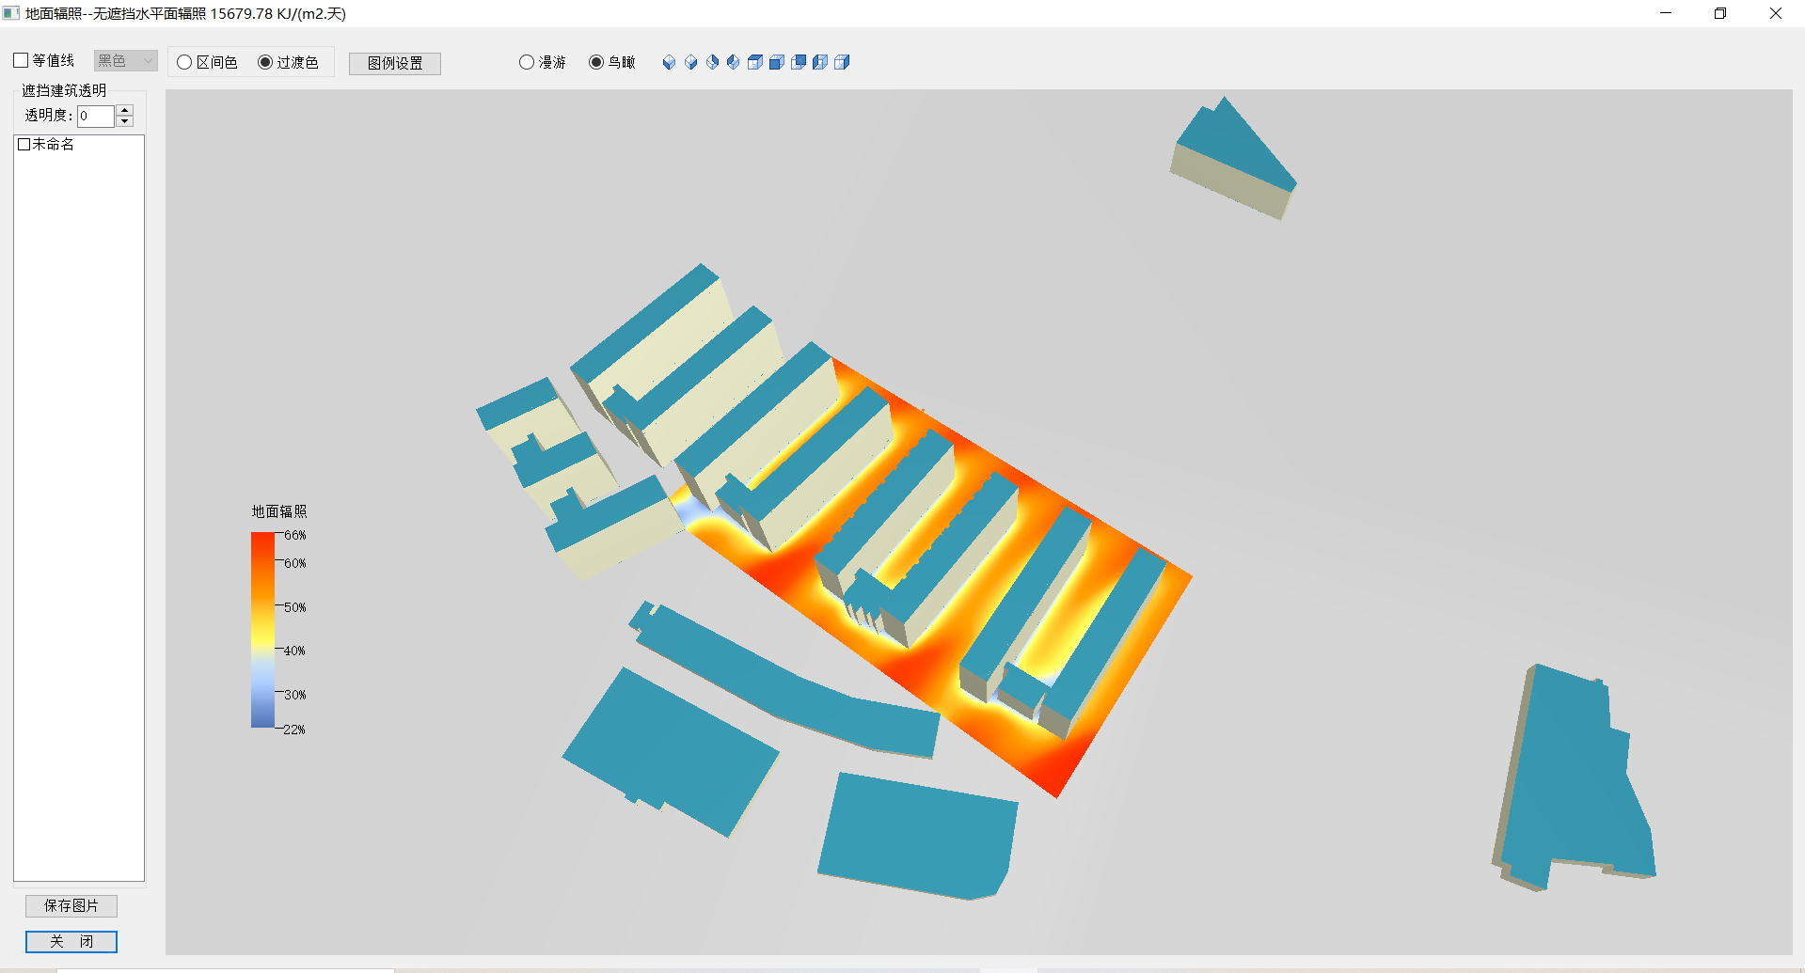Click the 地面辐照 legend color gradient bar
The width and height of the screenshot is (1805, 973).
pyautogui.click(x=262, y=630)
